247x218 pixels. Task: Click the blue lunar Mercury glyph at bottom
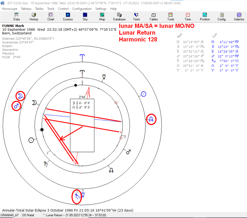pyautogui.click(x=83, y=195)
